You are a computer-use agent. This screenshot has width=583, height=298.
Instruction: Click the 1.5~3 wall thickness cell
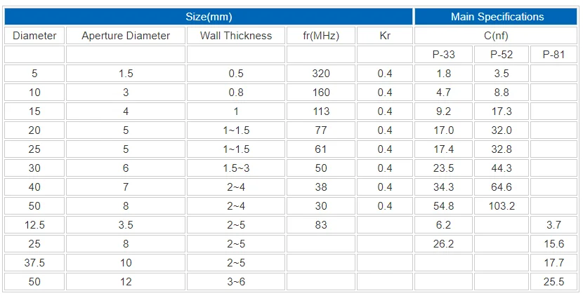[x=235, y=168]
